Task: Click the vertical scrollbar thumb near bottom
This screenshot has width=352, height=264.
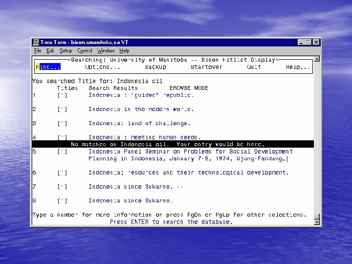Action: [317, 217]
